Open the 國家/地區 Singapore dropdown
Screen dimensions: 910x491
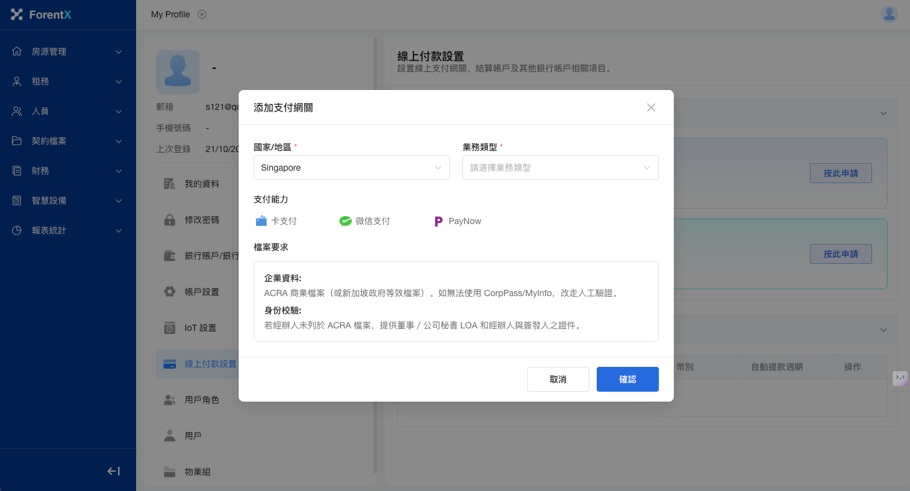click(x=351, y=168)
